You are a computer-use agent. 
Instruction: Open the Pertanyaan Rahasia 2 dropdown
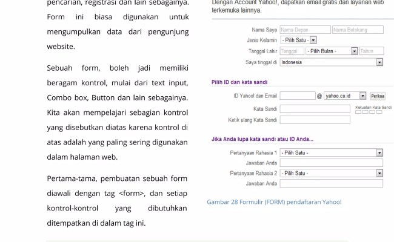(x=332, y=173)
